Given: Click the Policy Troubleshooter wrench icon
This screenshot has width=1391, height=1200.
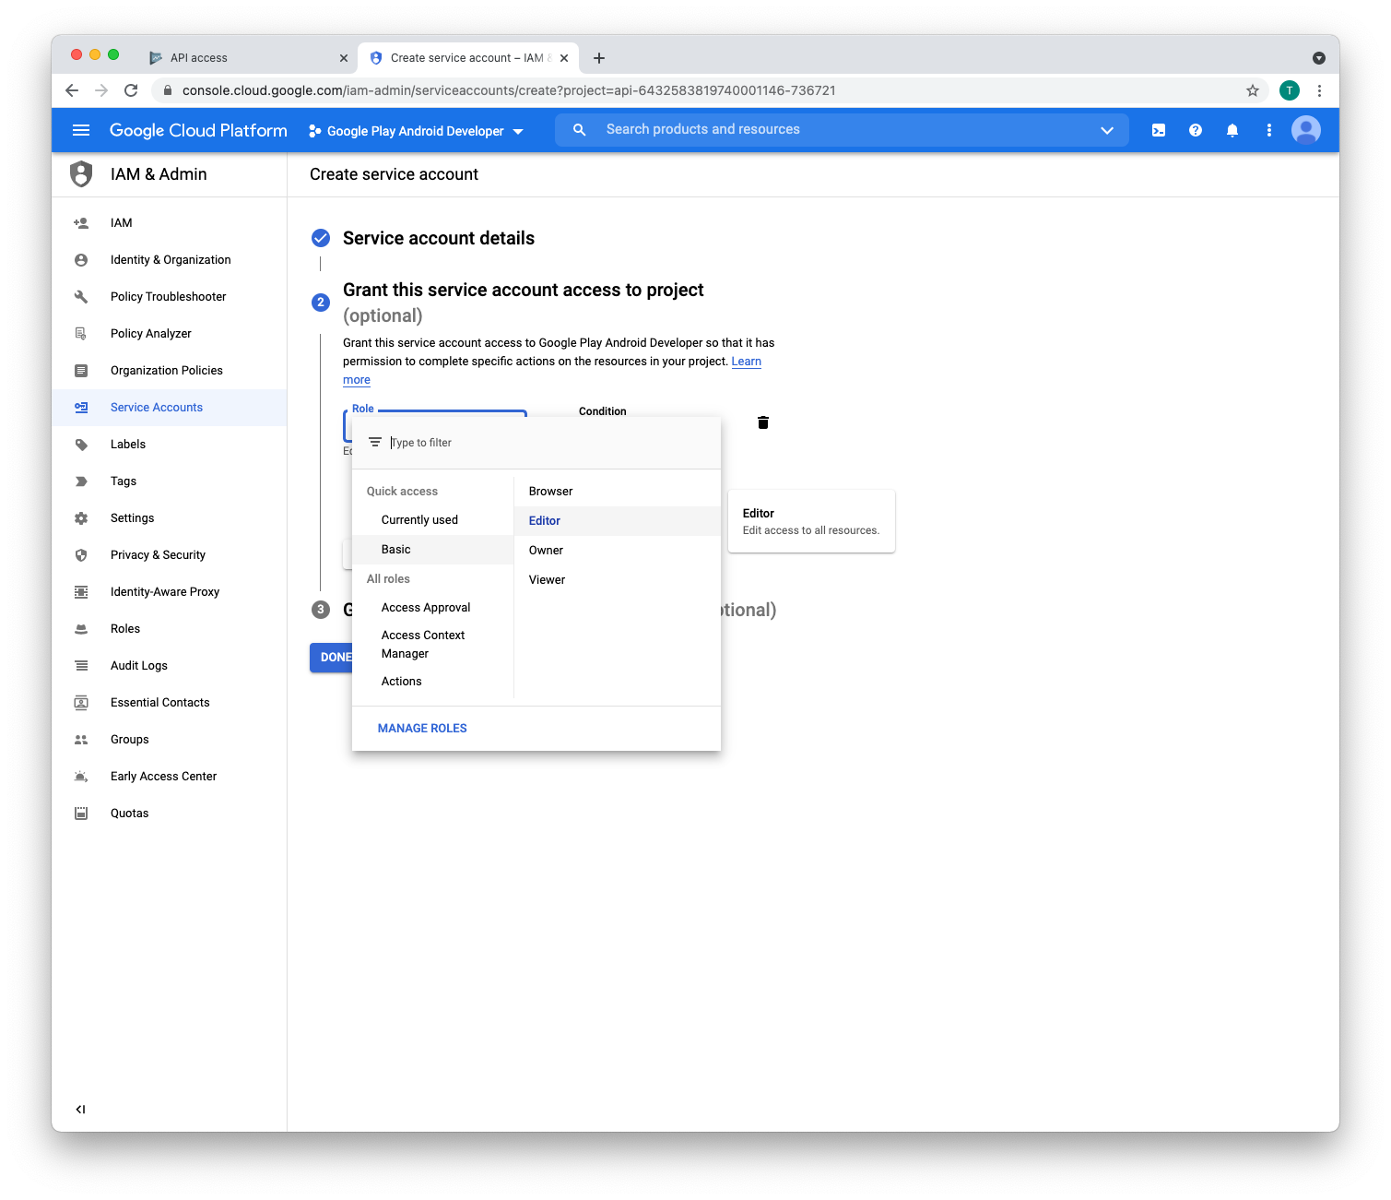Looking at the screenshot, I should (x=81, y=296).
